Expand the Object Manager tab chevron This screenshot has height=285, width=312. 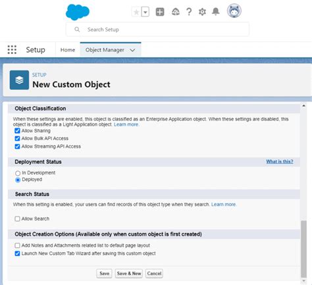coord(132,50)
